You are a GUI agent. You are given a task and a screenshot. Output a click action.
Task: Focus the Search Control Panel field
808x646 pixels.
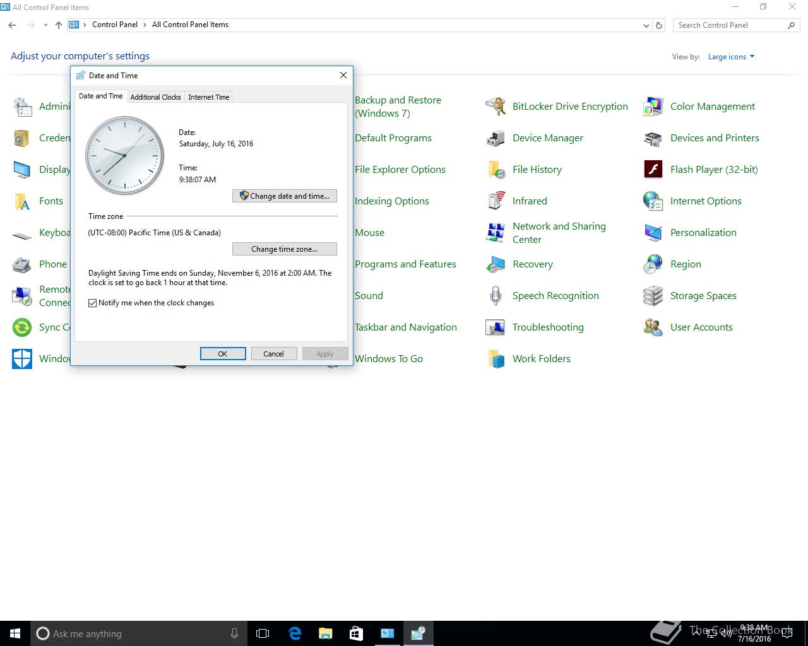point(736,25)
